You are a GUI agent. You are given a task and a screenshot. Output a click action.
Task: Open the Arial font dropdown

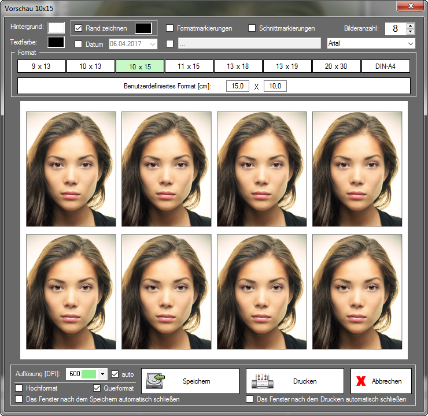(410, 44)
